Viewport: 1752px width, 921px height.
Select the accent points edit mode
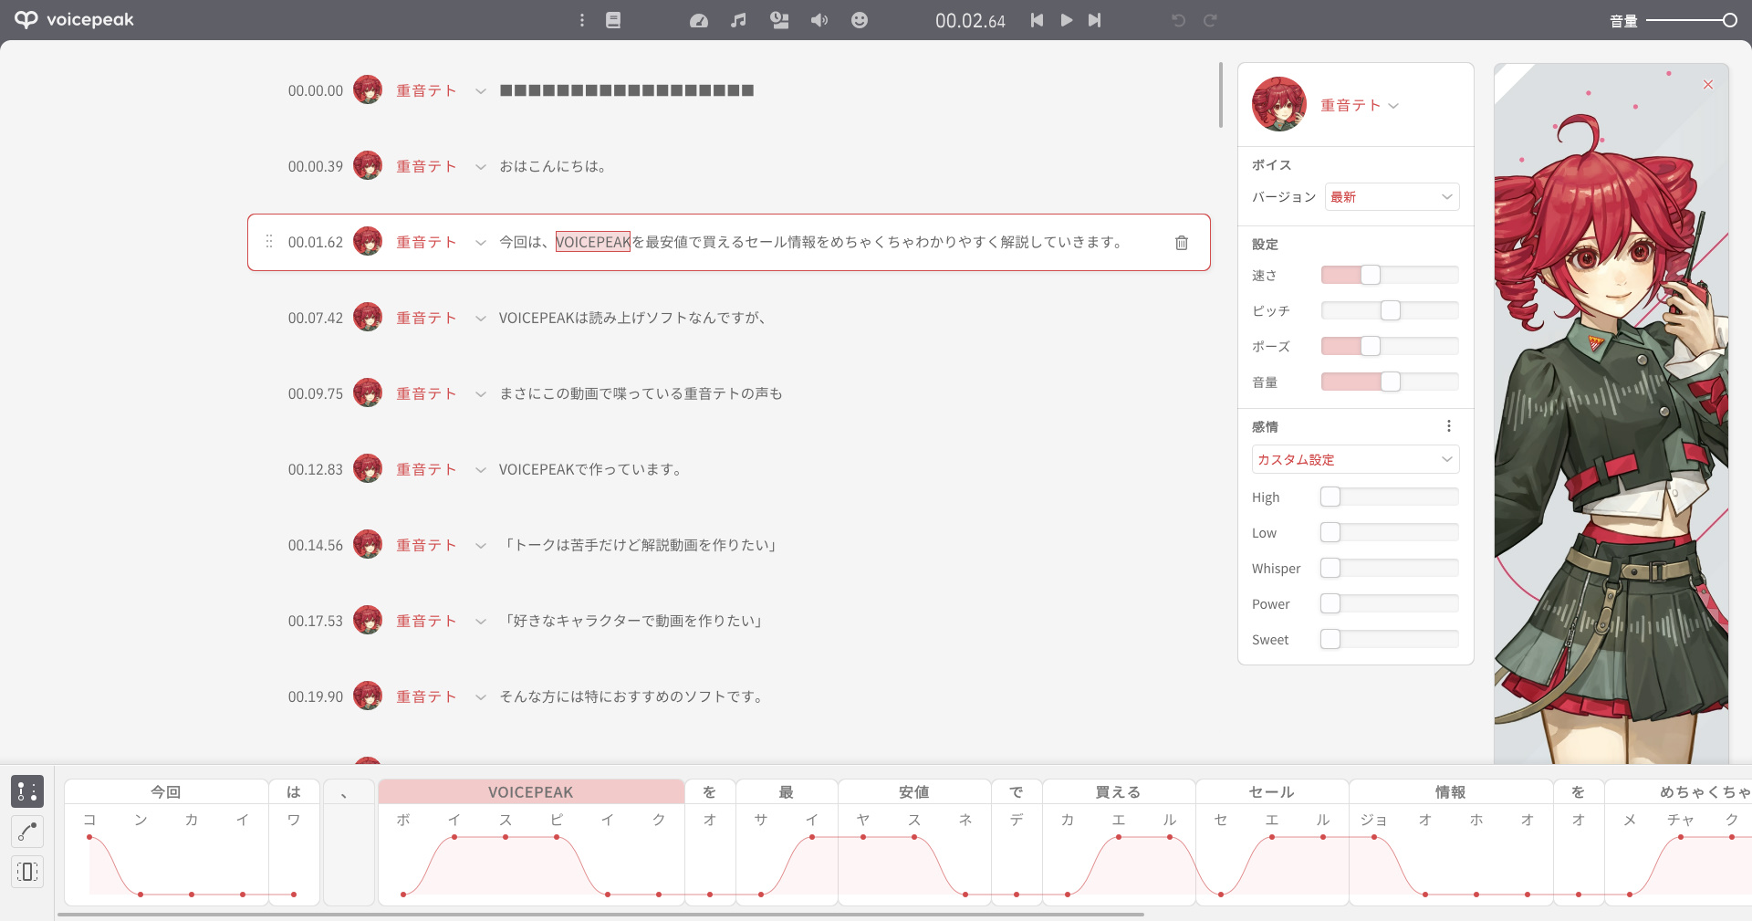pos(27,791)
